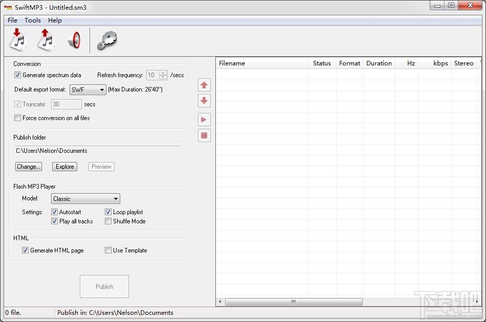The image size is (486, 322).
Task: Toggle Loop playlist checkbox
Action: (108, 212)
